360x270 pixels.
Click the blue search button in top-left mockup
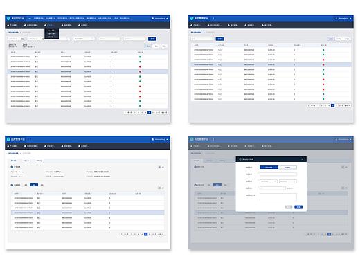pyautogui.click(x=152, y=39)
